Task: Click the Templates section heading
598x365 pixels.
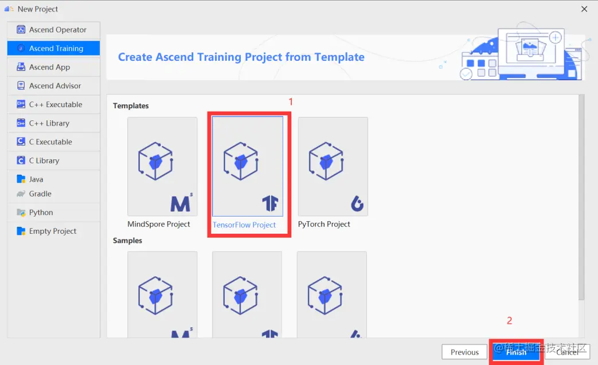Action: pyautogui.click(x=131, y=105)
